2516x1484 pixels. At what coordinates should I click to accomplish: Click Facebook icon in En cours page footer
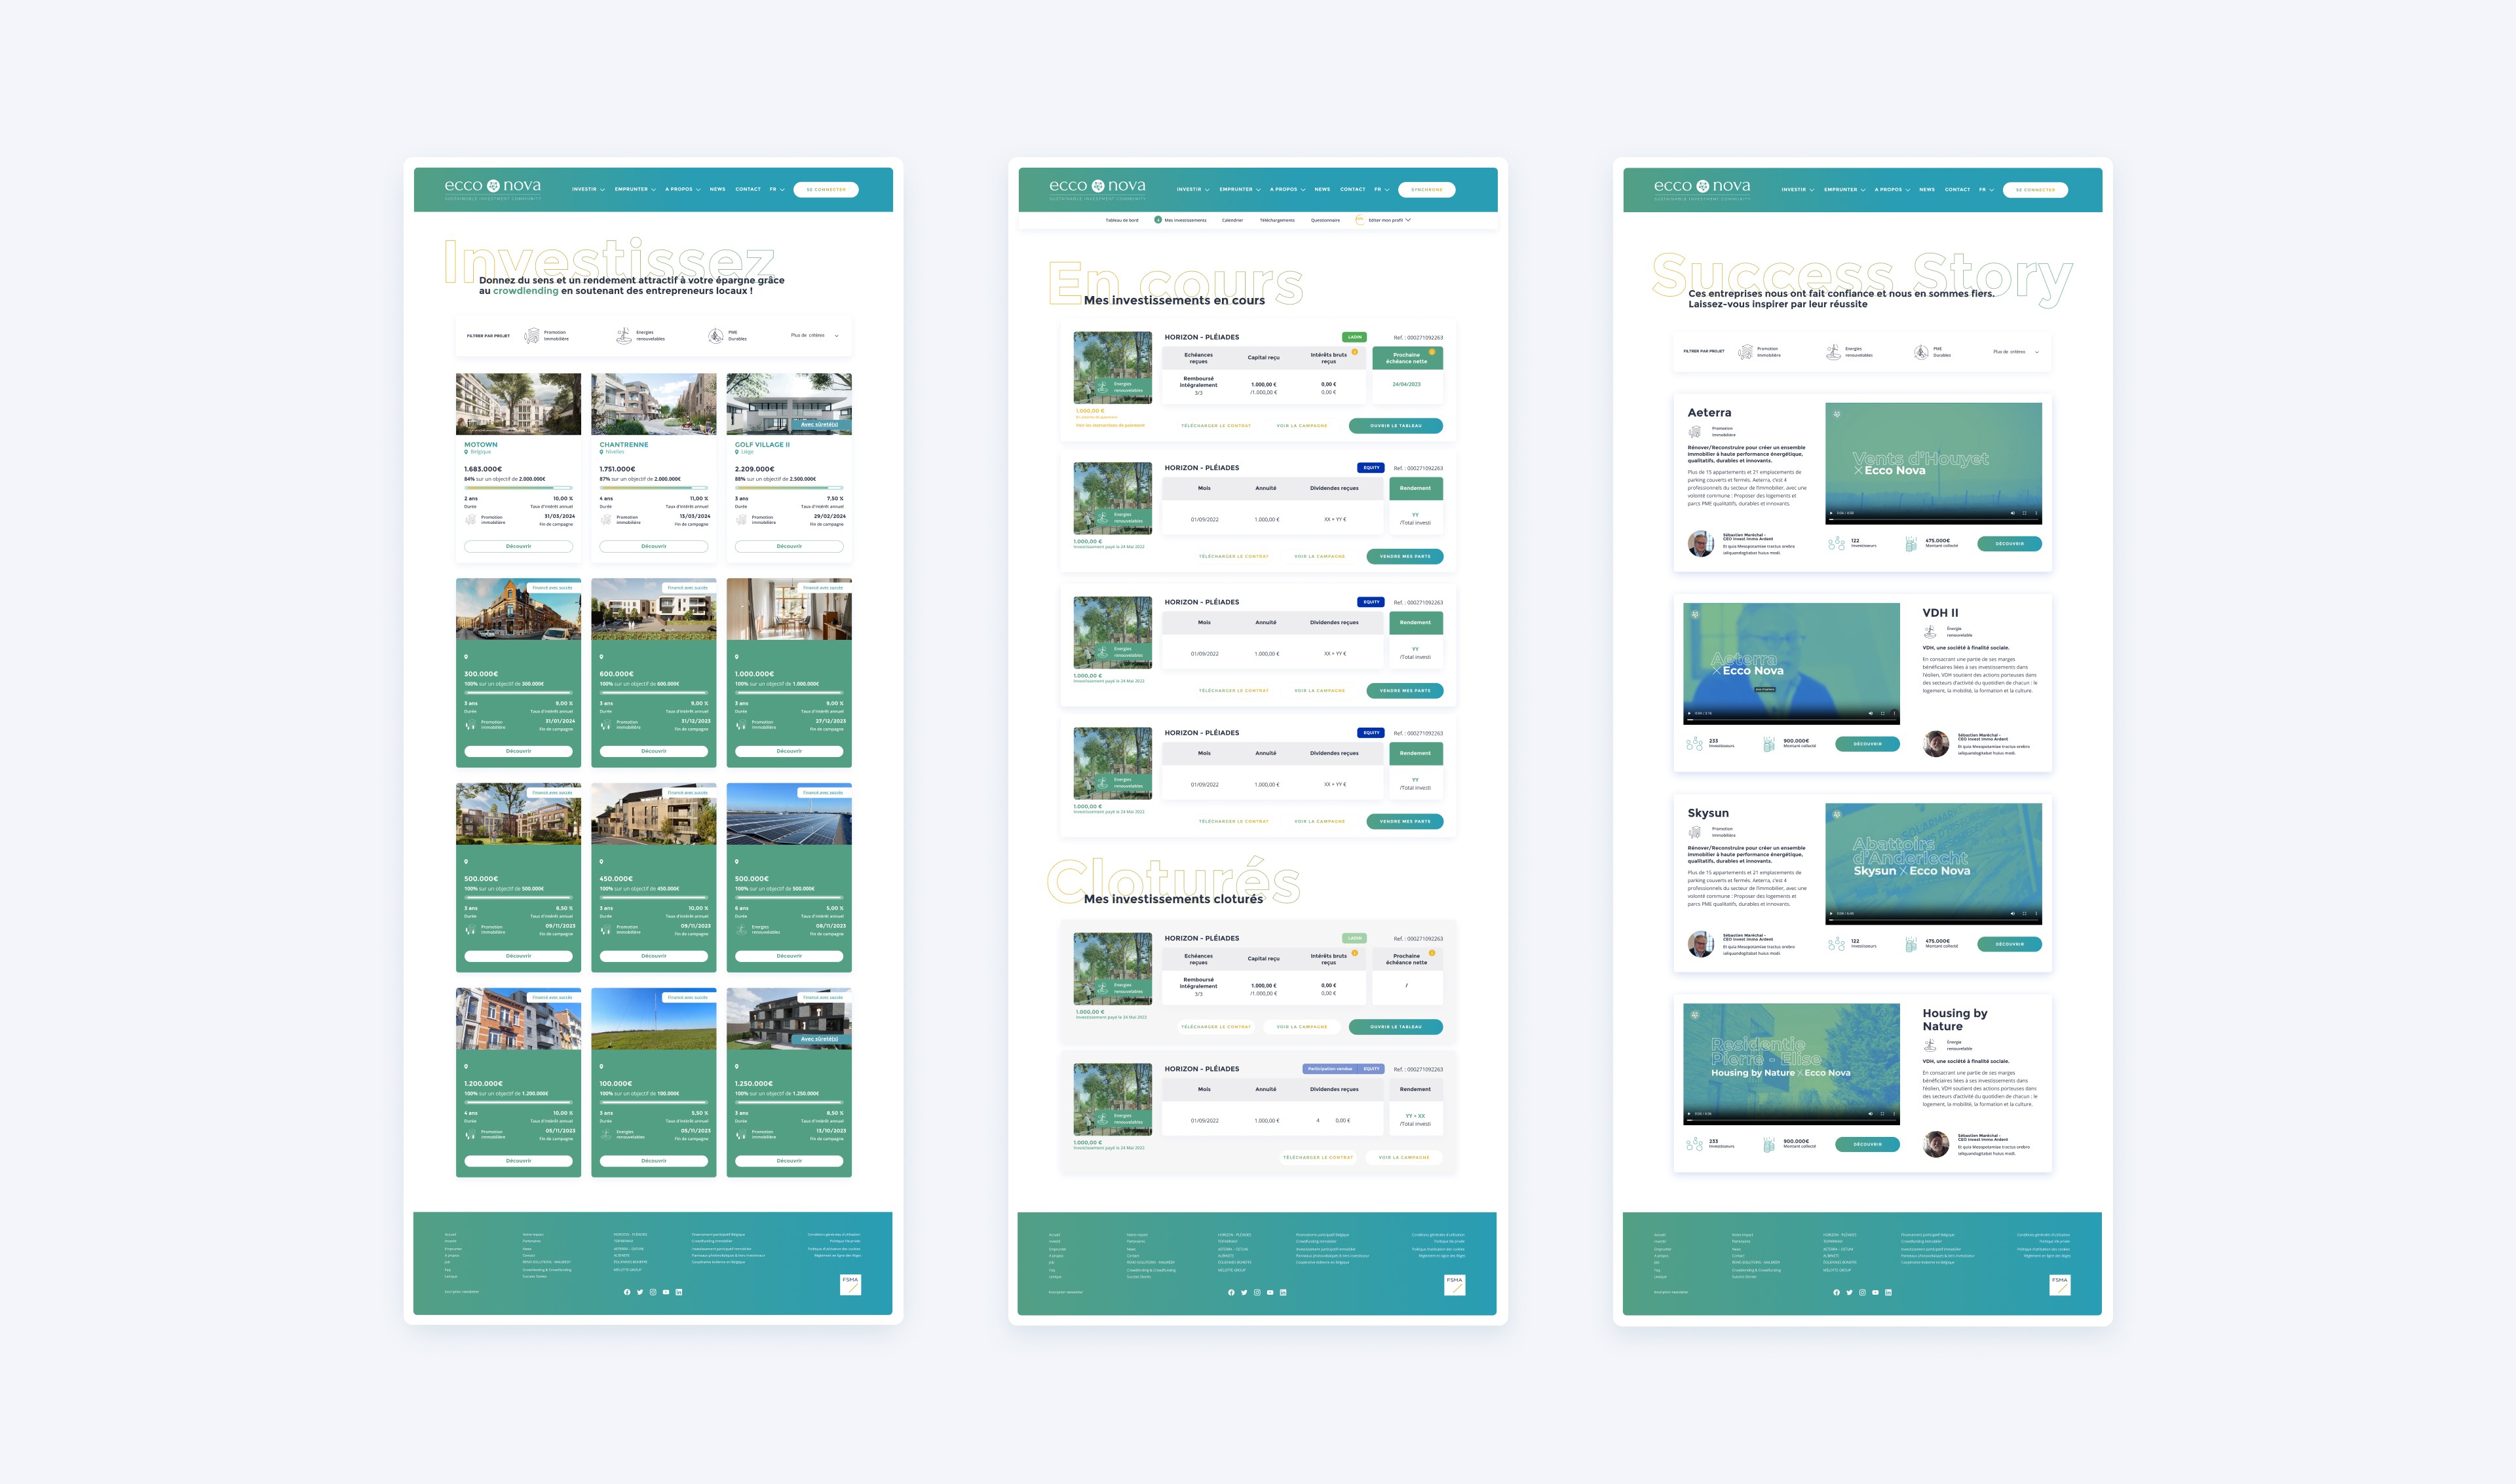1232,1292
